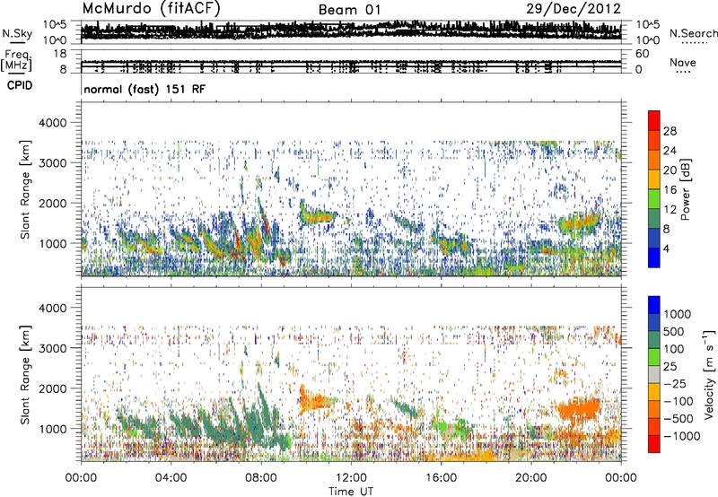Click the Time UT axis title
Screen dimensions: 718x497
pos(351,491)
